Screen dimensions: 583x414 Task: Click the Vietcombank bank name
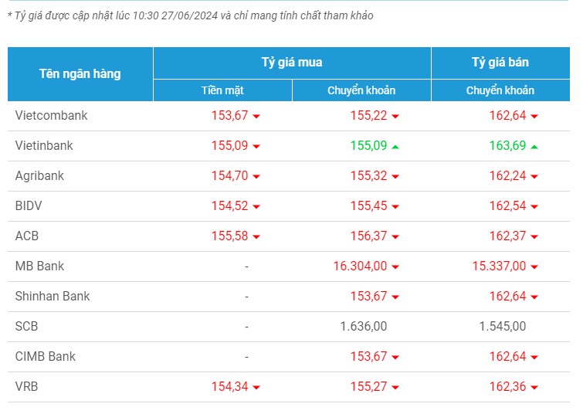click(x=51, y=116)
